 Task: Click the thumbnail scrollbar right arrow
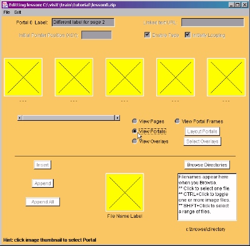117,118
